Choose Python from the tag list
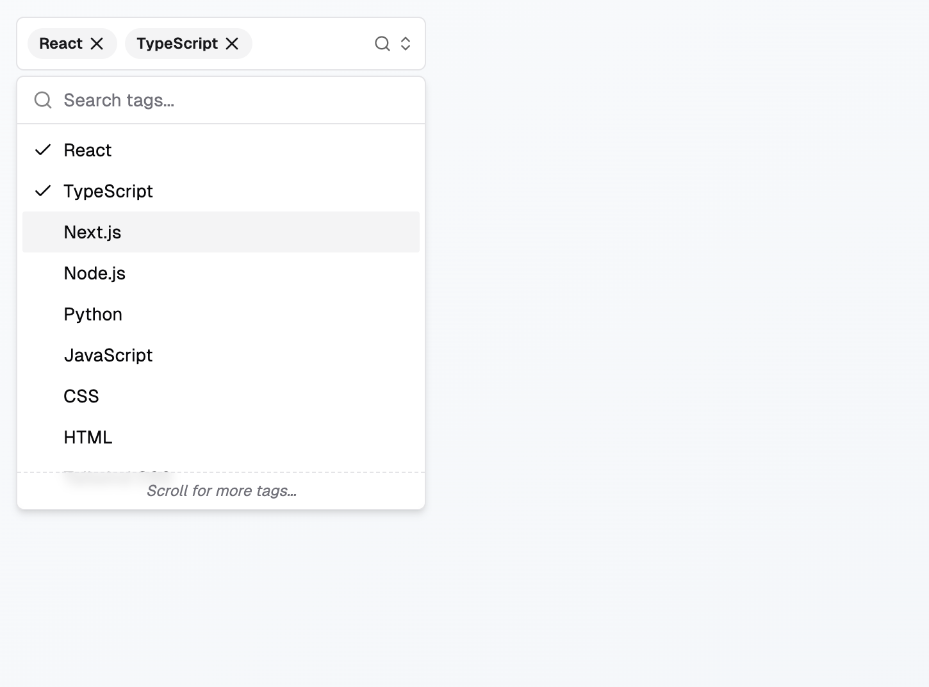The width and height of the screenshot is (929, 687). click(x=93, y=314)
